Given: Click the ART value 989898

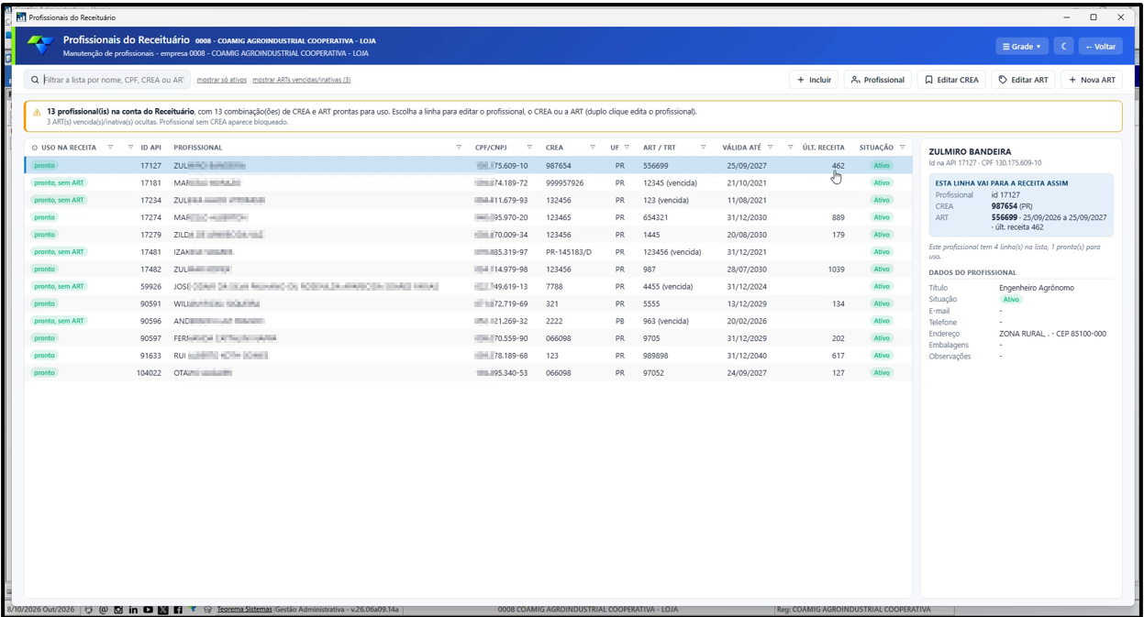Looking at the screenshot, I should coord(656,356).
